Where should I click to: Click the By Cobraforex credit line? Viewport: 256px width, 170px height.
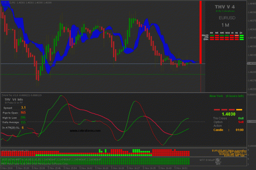[225, 11]
